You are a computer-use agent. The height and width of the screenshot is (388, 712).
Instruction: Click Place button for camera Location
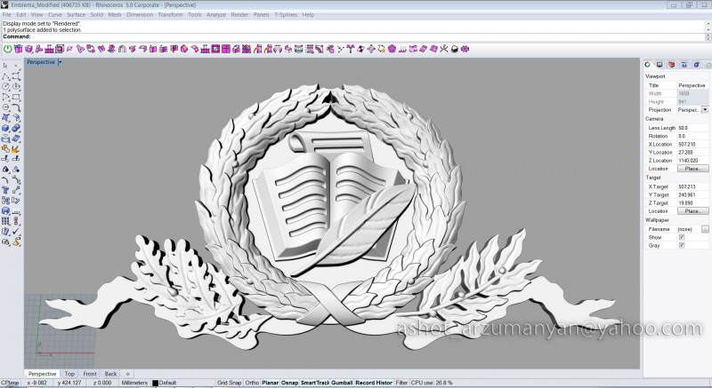693,169
